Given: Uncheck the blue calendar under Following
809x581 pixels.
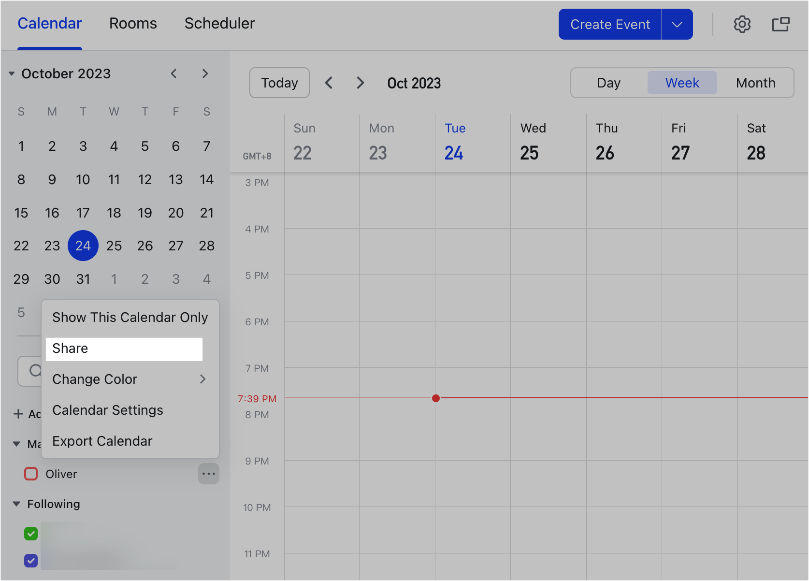Looking at the screenshot, I should click(x=30, y=561).
